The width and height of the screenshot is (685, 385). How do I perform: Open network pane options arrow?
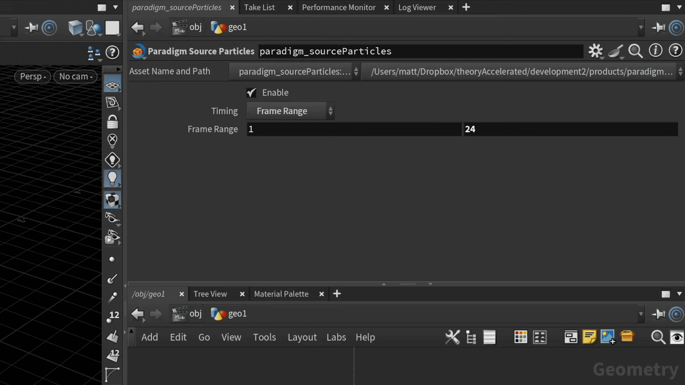pyautogui.click(x=679, y=294)
